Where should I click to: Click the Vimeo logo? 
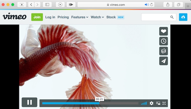pos(15,16)
